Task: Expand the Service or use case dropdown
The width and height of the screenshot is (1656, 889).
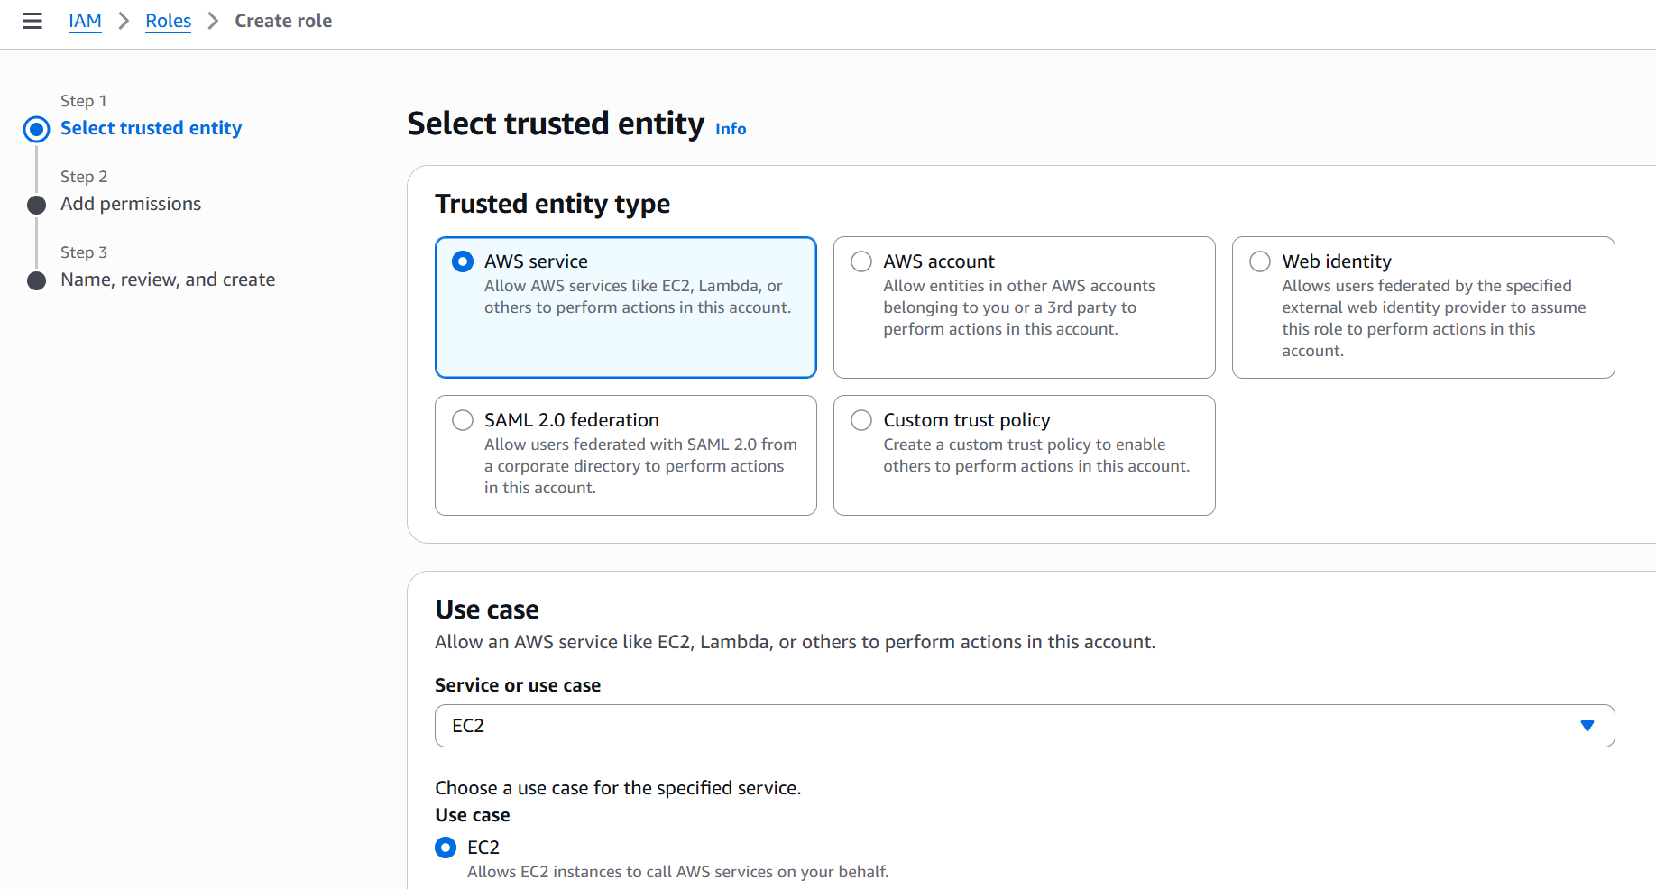Action: (1024, 726)
